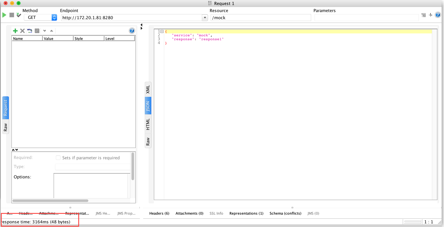This screenshot has height=227, width=444.
Task: Switch to request Raw vertical tab
Action: [x=6, y=127]
